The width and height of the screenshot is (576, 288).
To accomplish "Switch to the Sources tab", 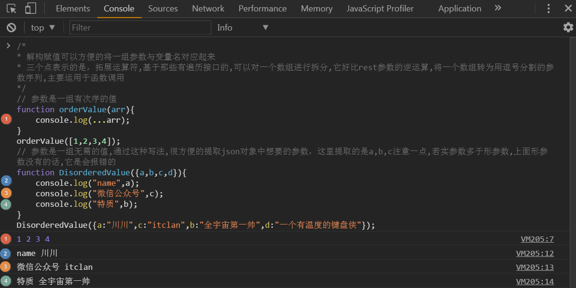I will tap(163, 9).
